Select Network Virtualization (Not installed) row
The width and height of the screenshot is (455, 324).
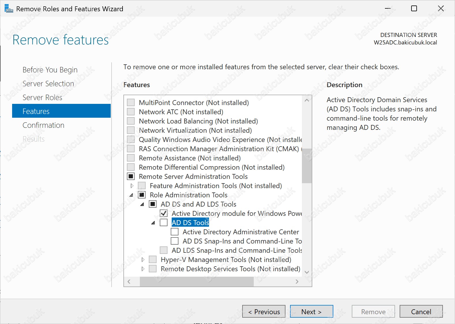point(195,130)
